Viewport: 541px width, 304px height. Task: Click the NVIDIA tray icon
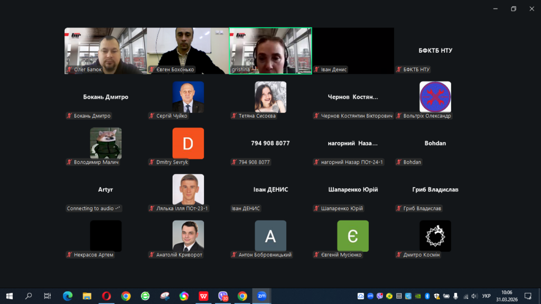(x=418, y=296)
